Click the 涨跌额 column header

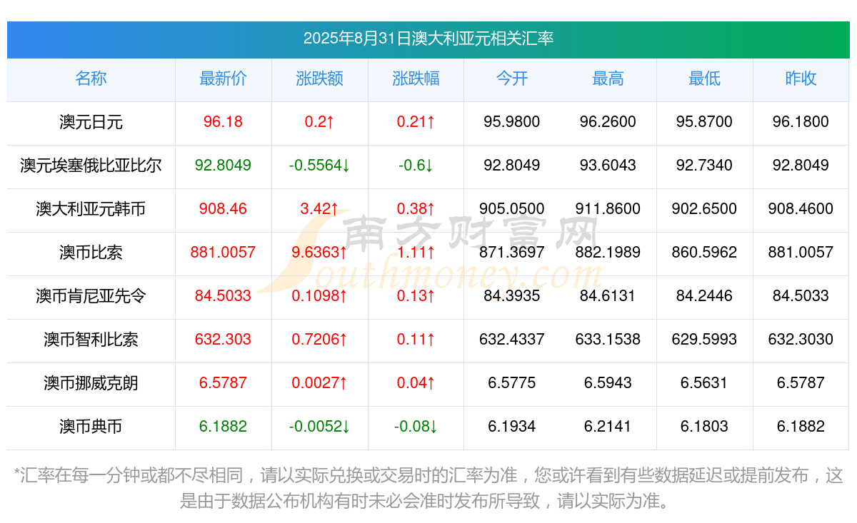(319, 78)
